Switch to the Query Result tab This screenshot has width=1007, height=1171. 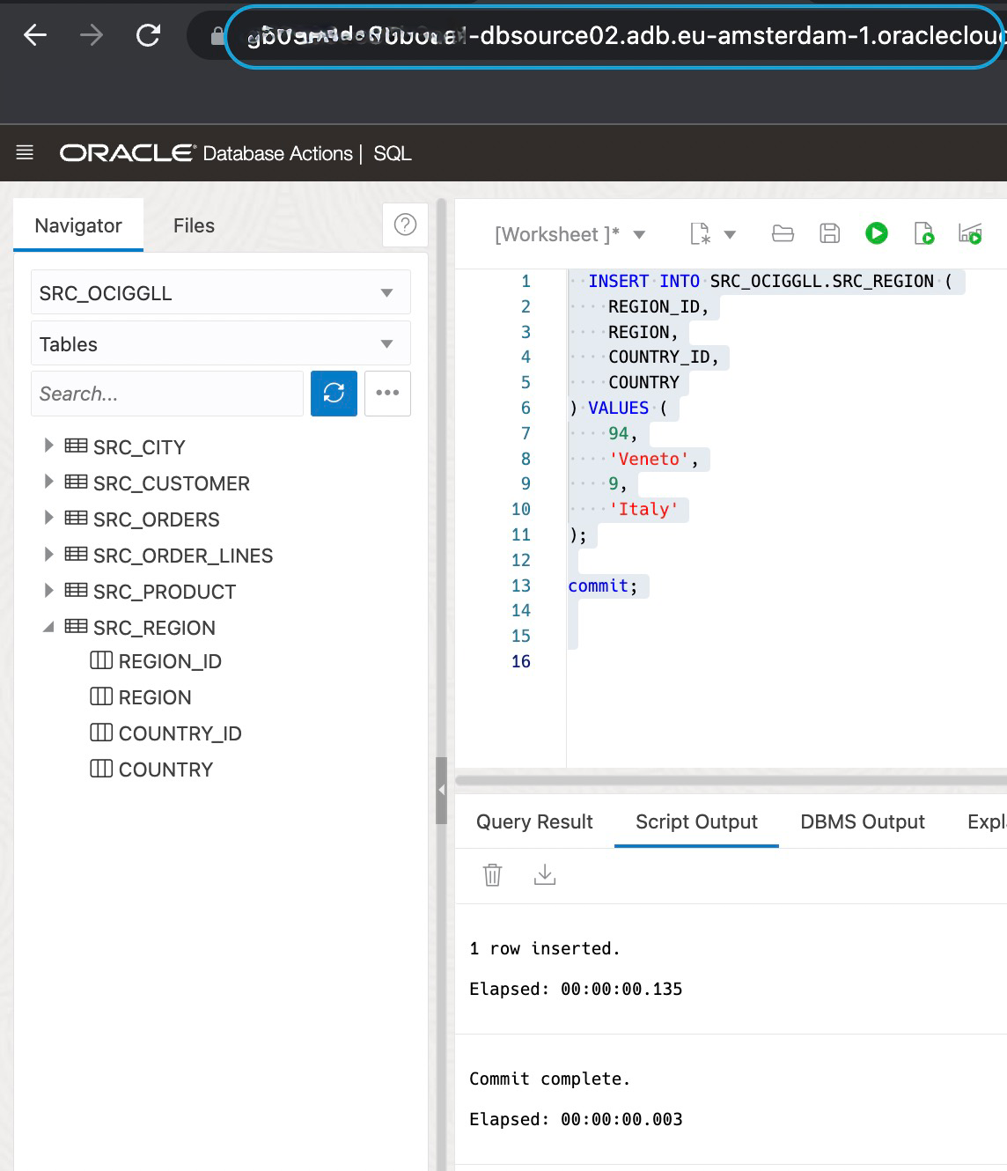tap(534, 821)
